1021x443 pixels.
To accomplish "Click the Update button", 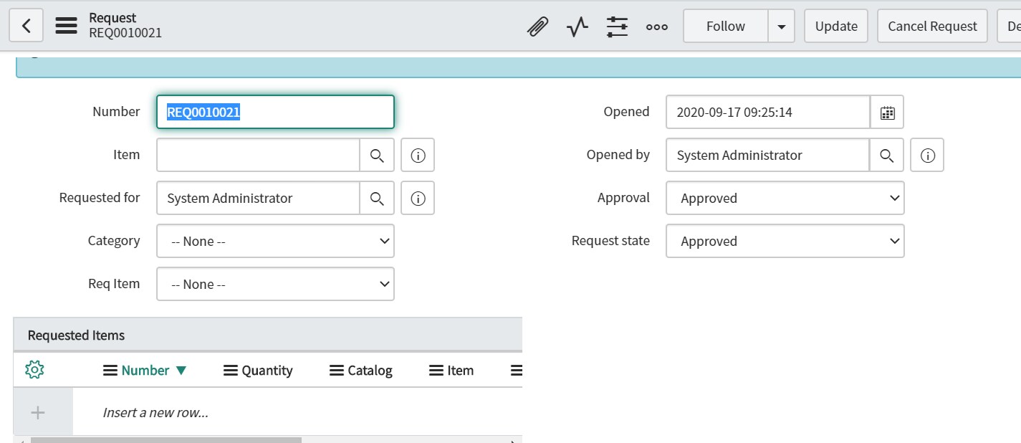I will 836,27.
